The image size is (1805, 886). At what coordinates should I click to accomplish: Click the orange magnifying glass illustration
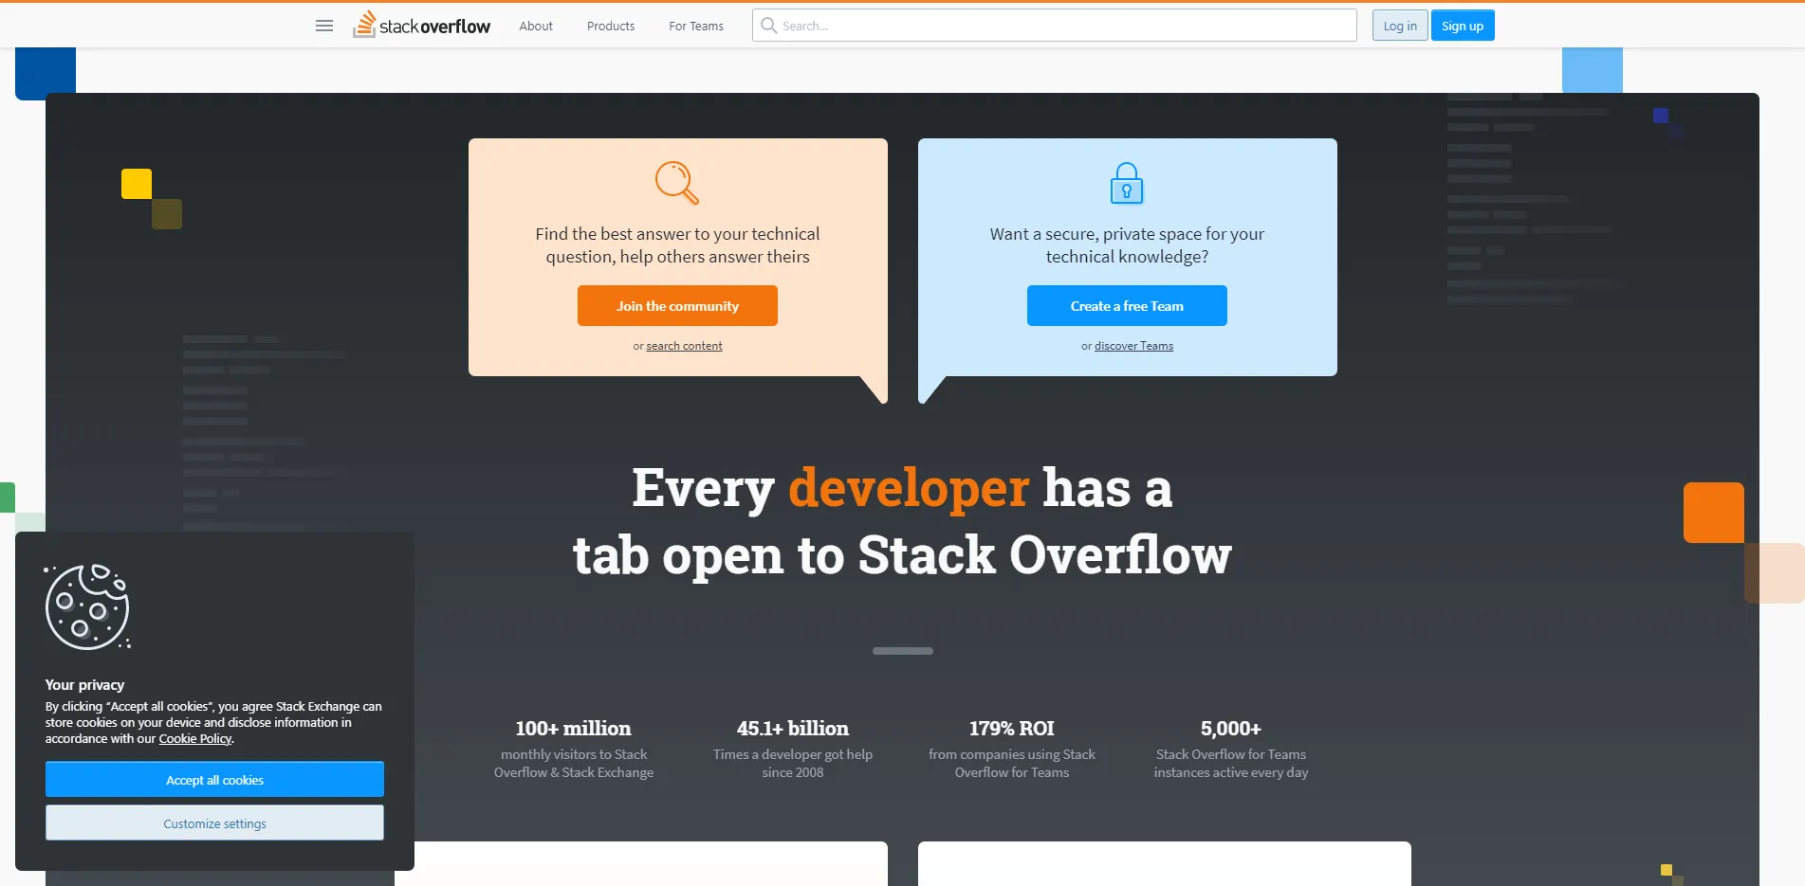coord(677,183)
